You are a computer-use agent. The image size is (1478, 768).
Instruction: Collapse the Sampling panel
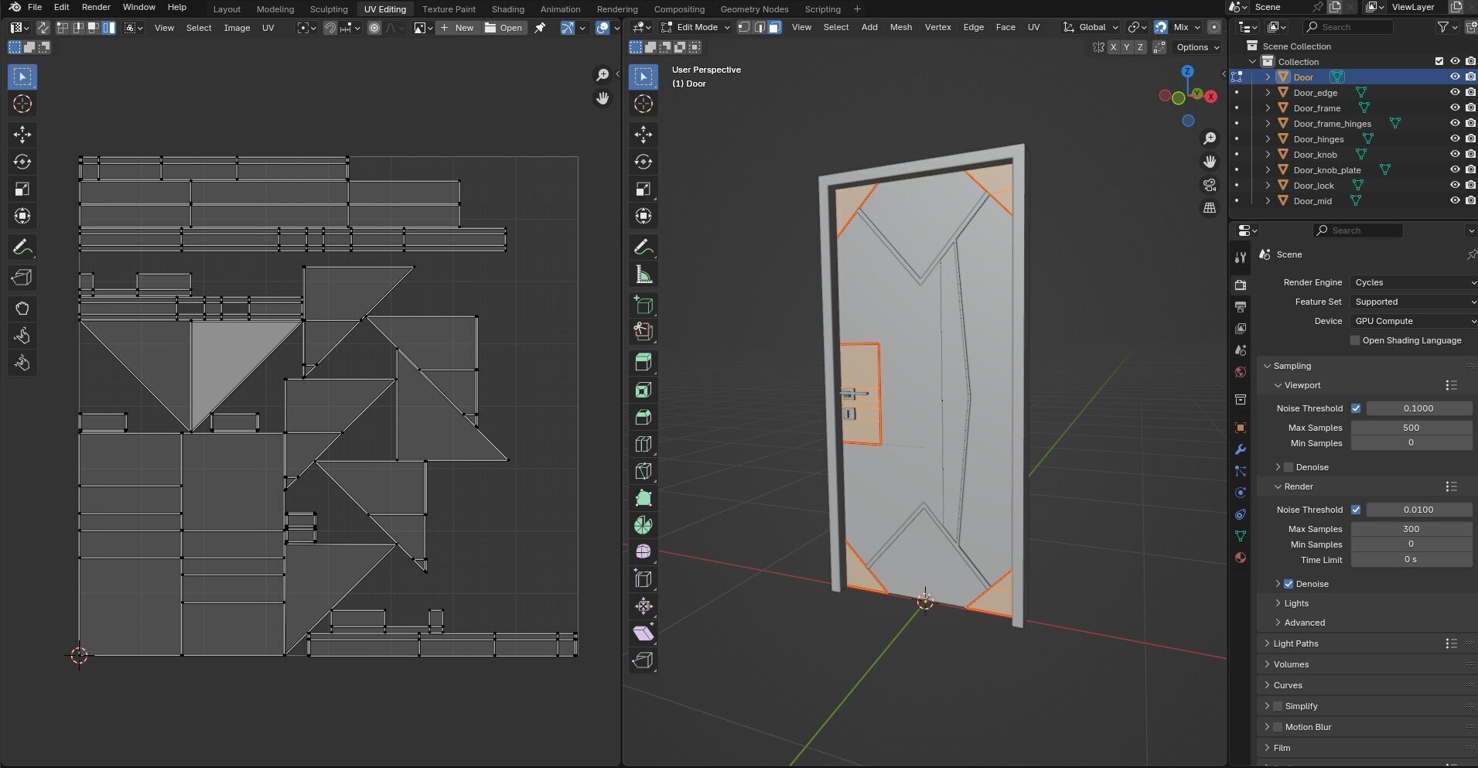tap(1292, 366)
